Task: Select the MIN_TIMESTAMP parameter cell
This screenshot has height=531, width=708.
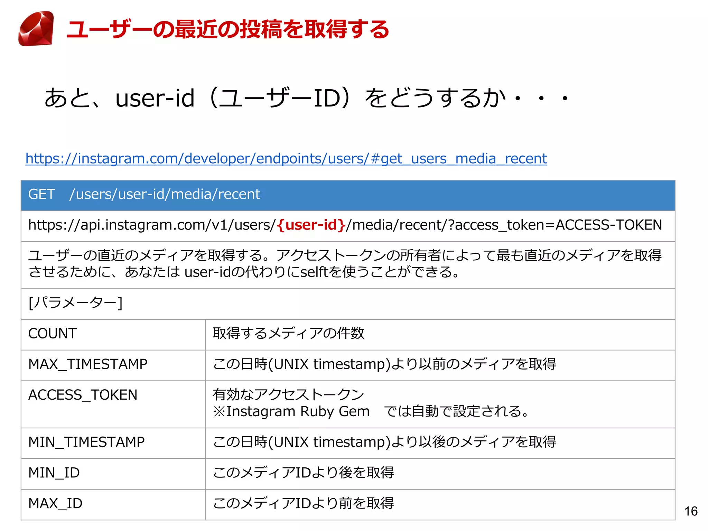Action: coord(113,443)
